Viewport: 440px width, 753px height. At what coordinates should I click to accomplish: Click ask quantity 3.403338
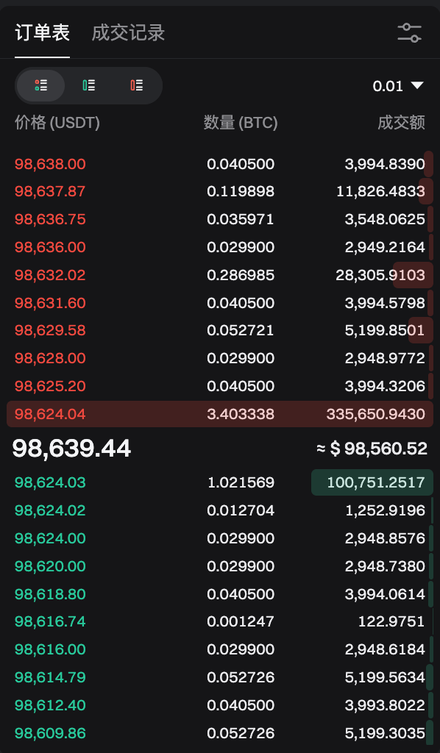[241, 414]
